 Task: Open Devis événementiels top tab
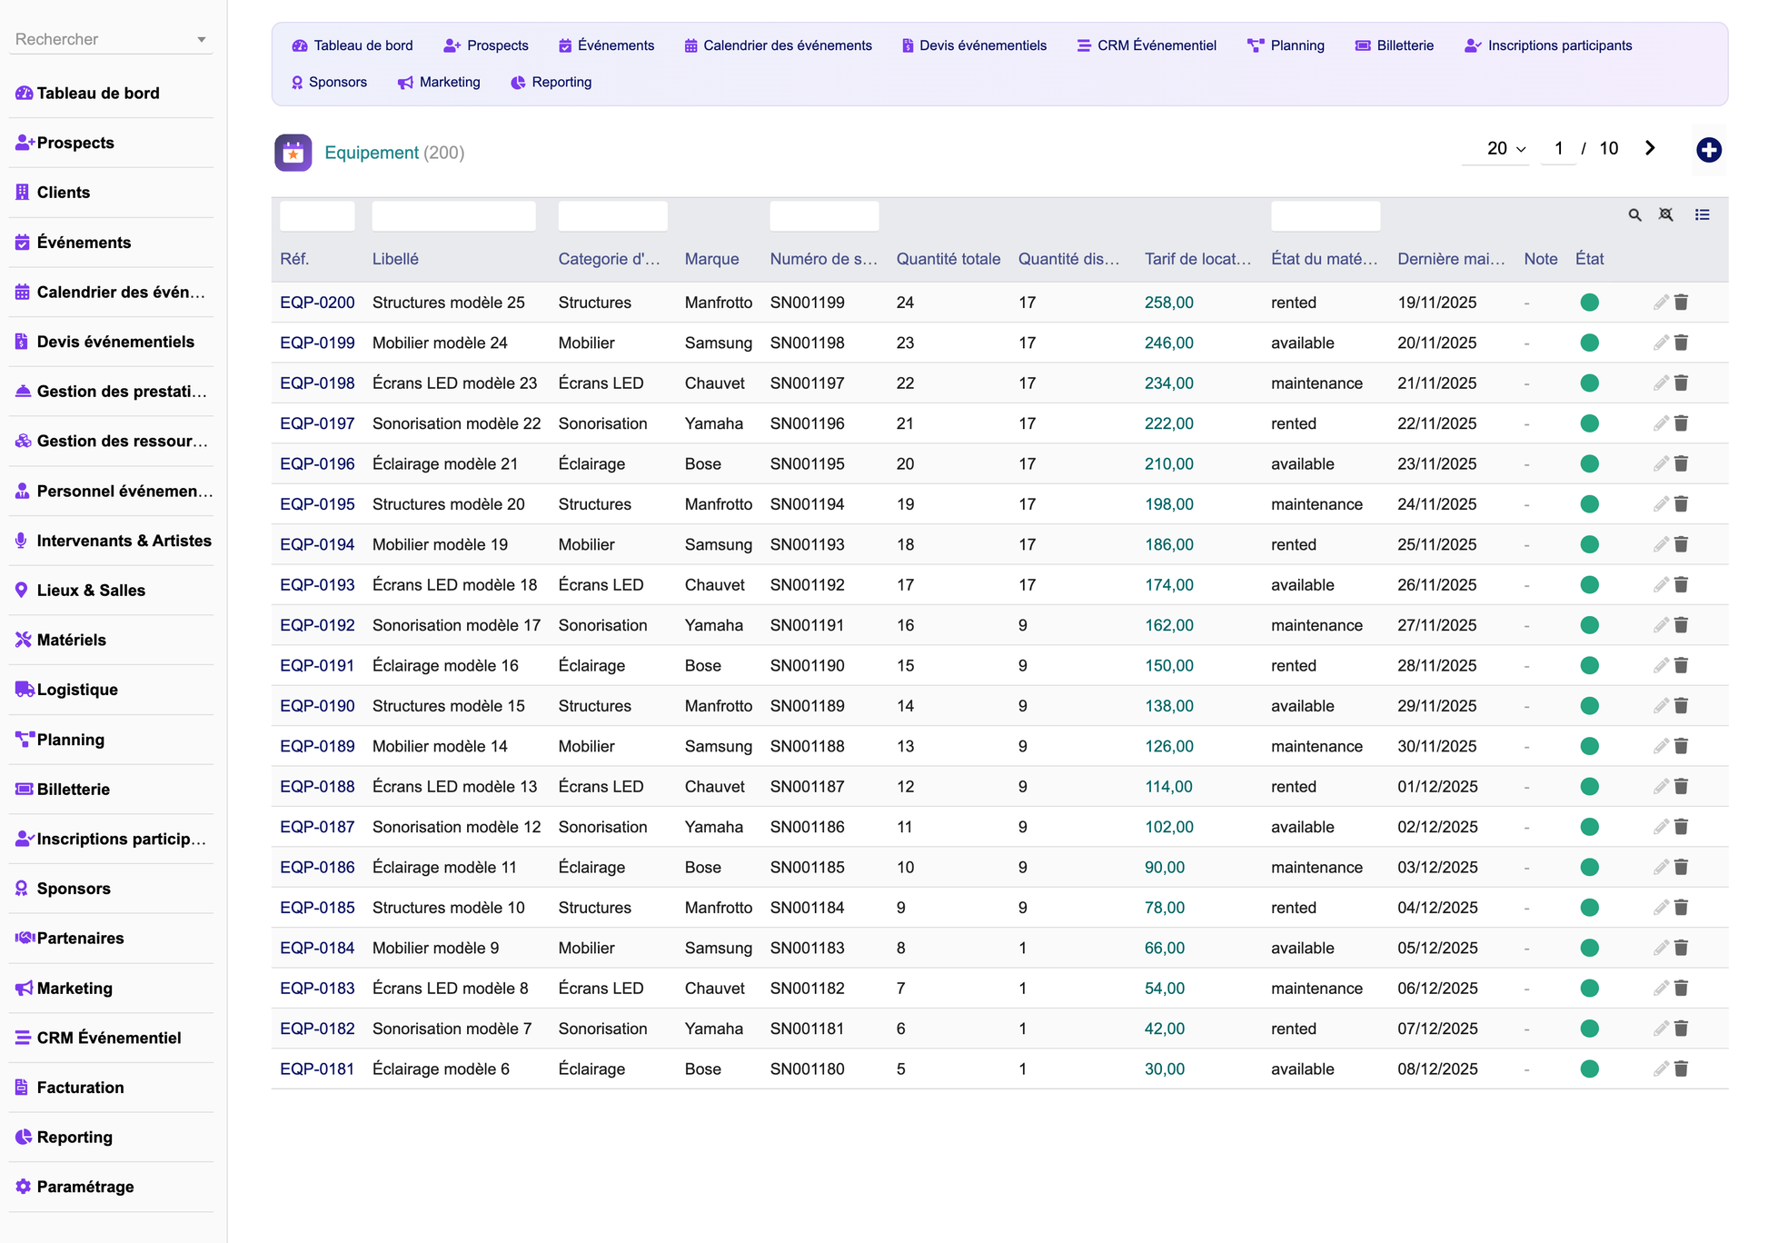pyautogui.click(x=973, y=45)
